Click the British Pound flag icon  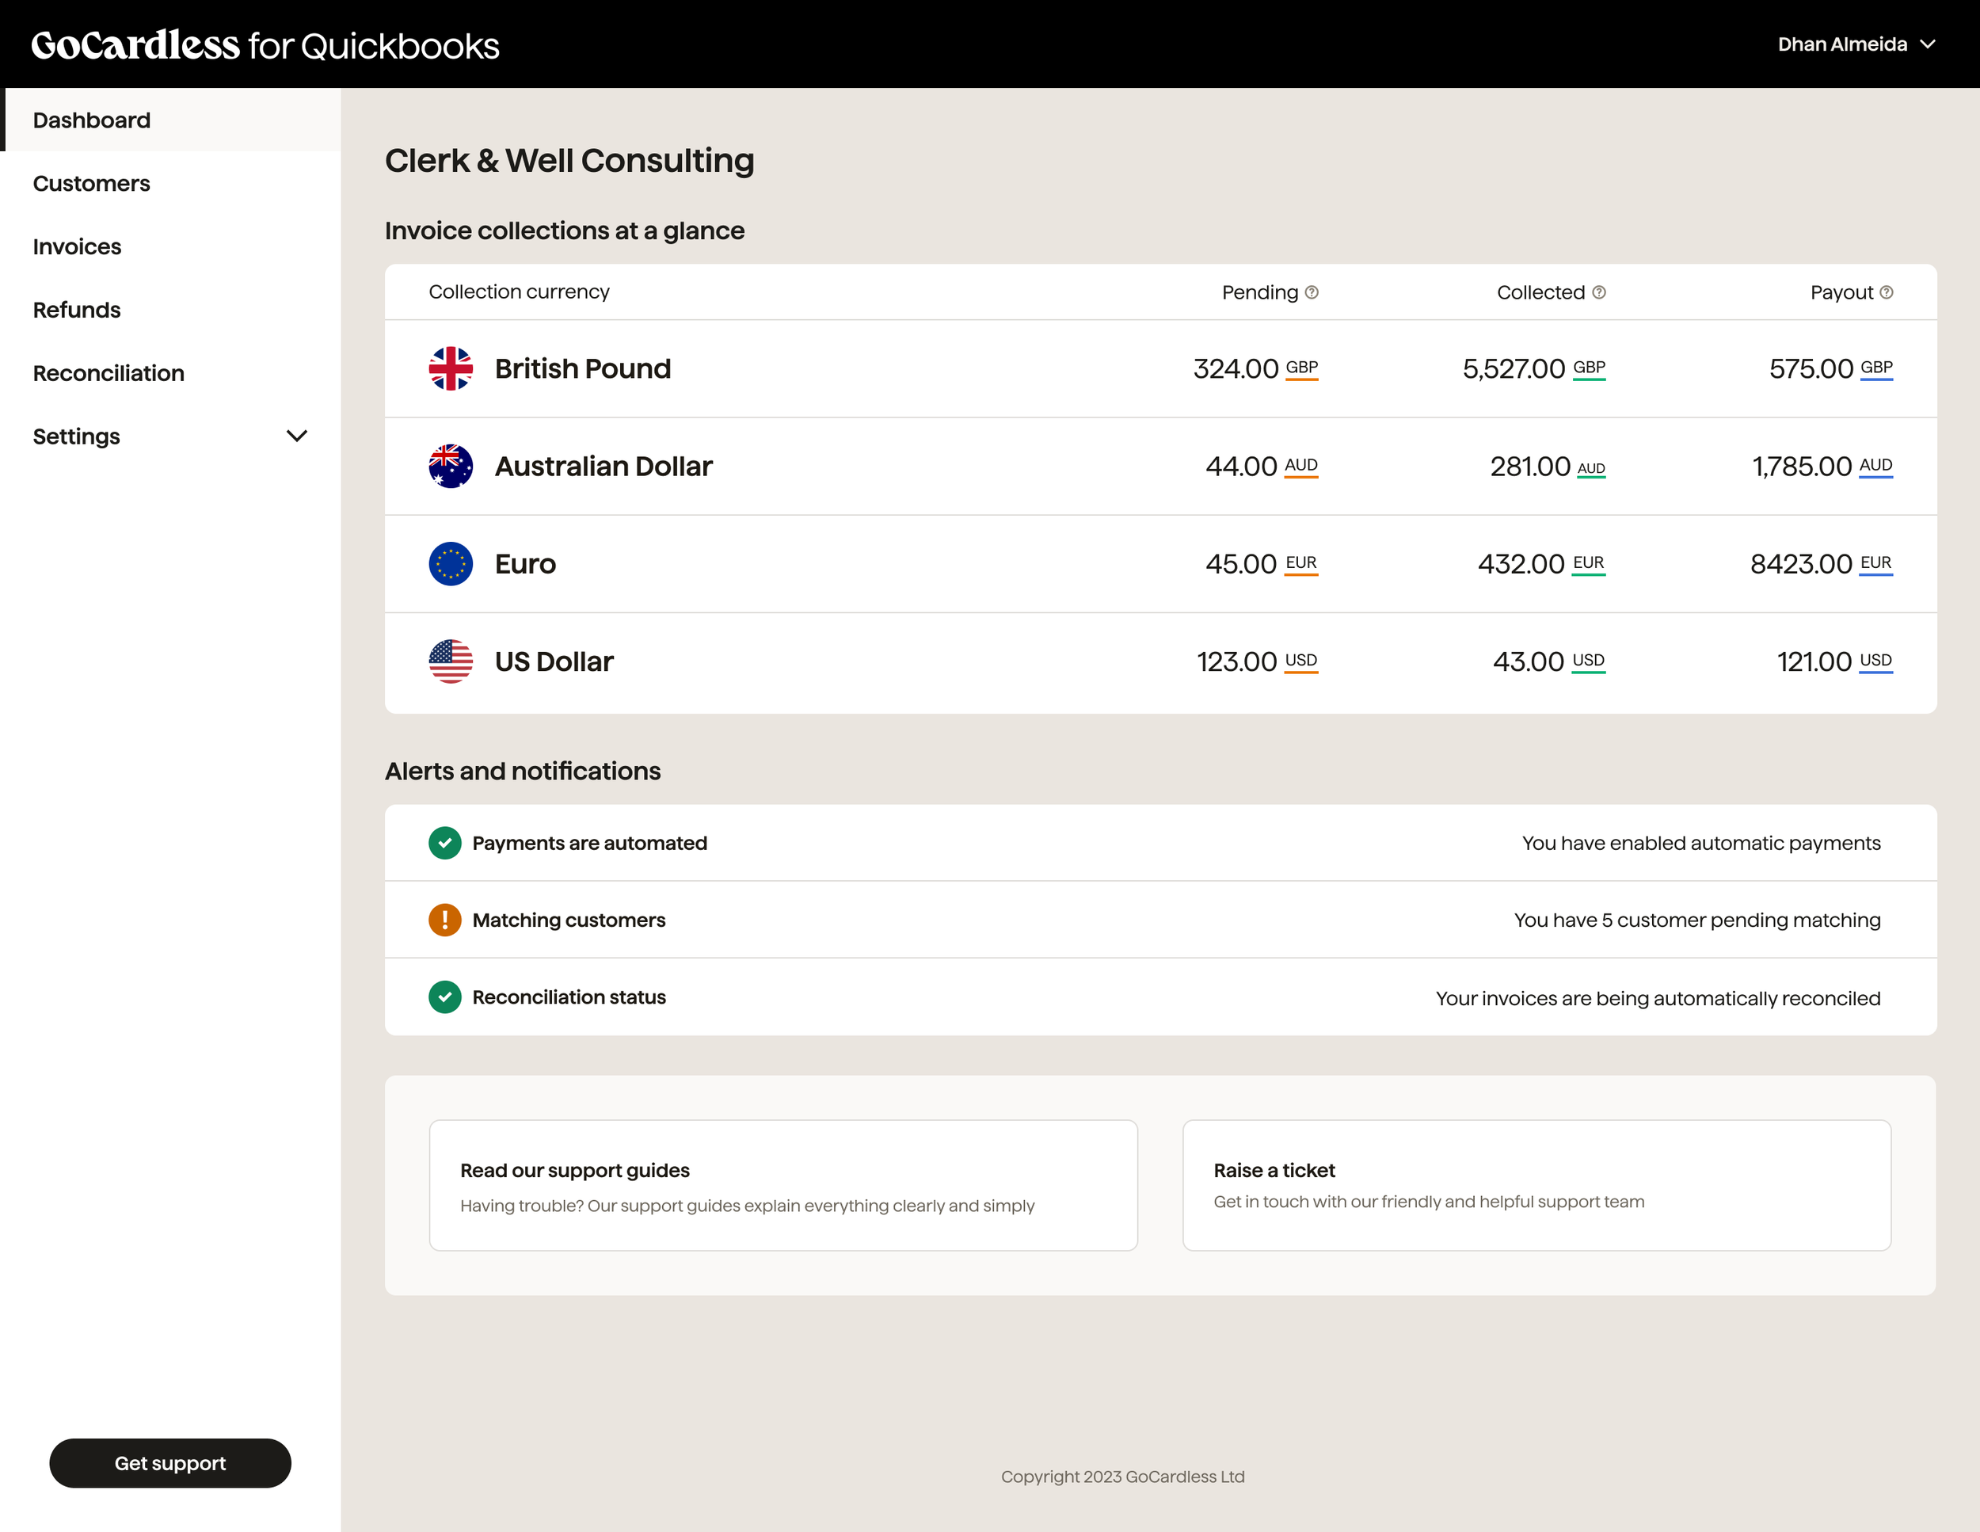[451, 368]
